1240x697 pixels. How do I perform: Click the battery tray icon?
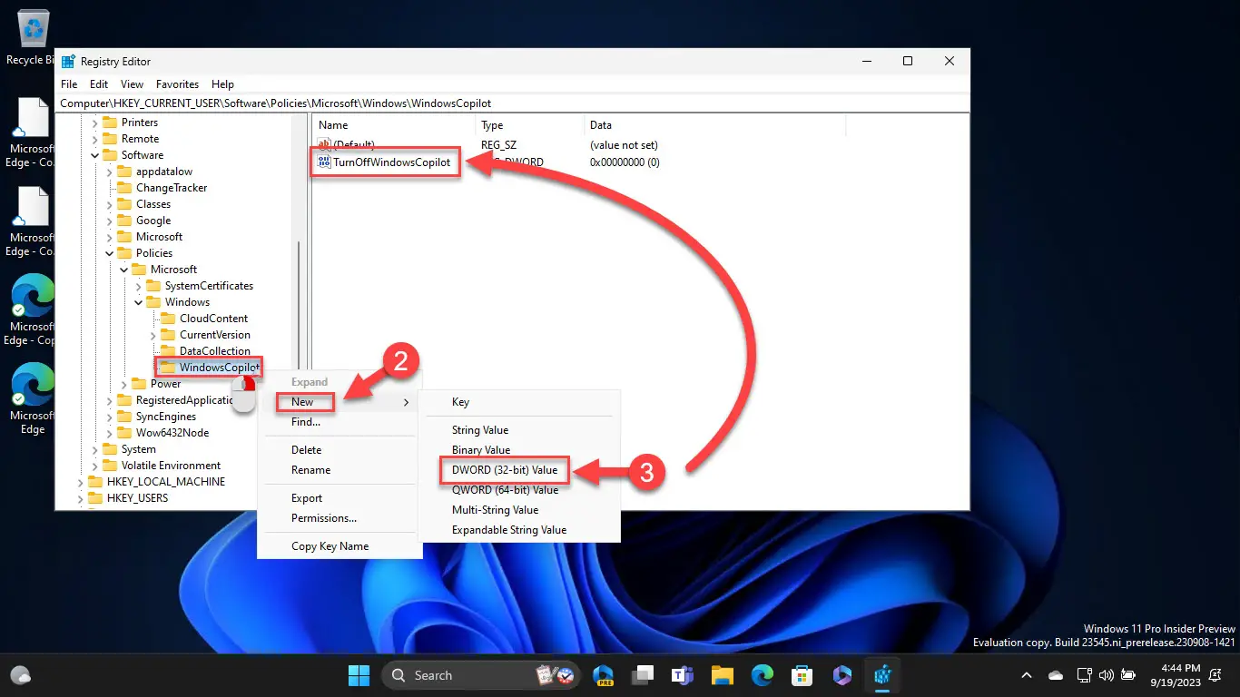(x=1128, y=675)
